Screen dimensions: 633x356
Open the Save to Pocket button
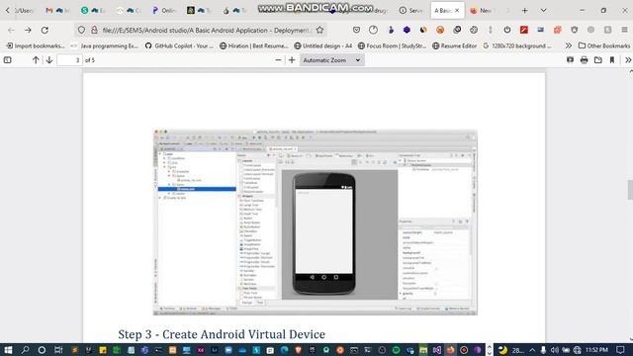356,30
